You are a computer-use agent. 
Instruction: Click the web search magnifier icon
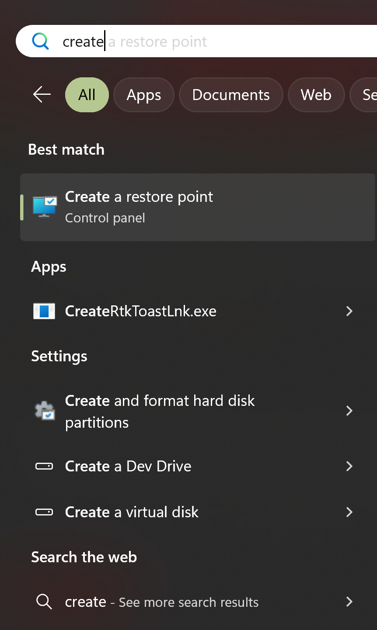coord(44,602)
